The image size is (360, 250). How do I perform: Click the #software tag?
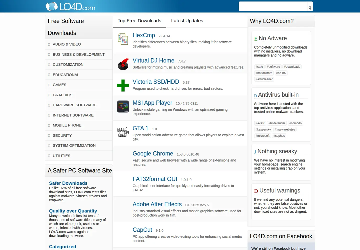pyautogui.click(x=273, y=67)
